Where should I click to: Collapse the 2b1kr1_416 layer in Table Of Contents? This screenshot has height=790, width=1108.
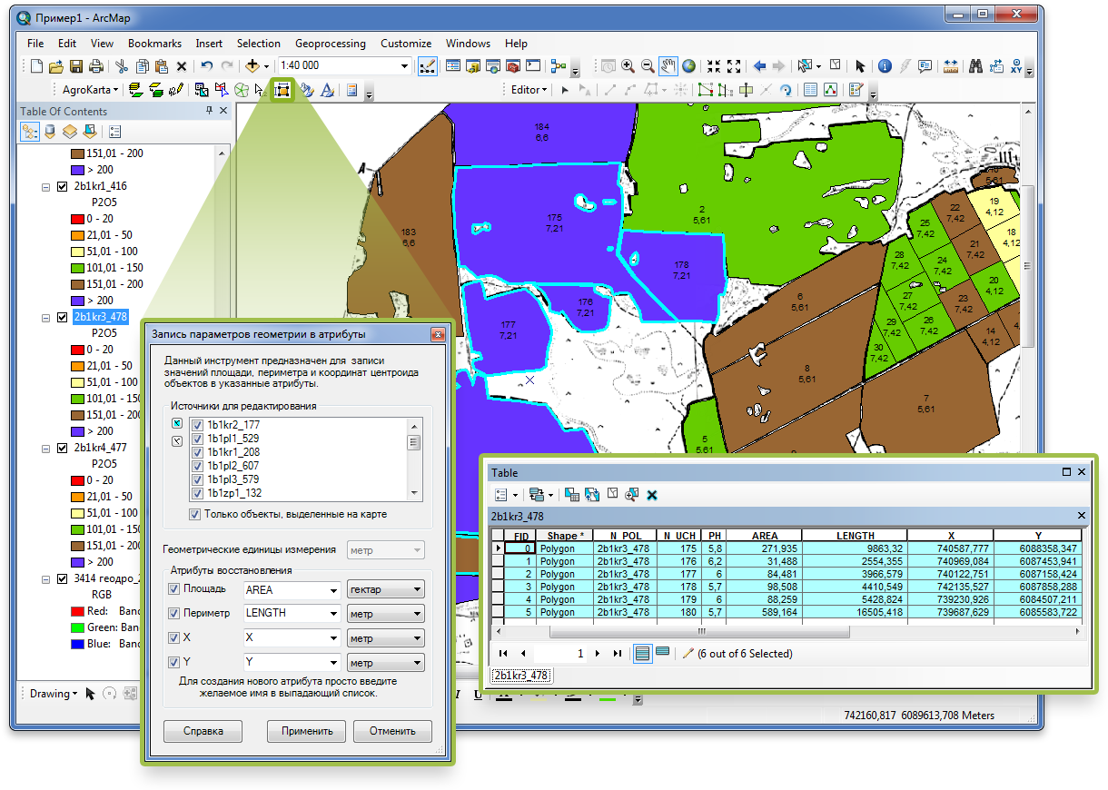45,186
